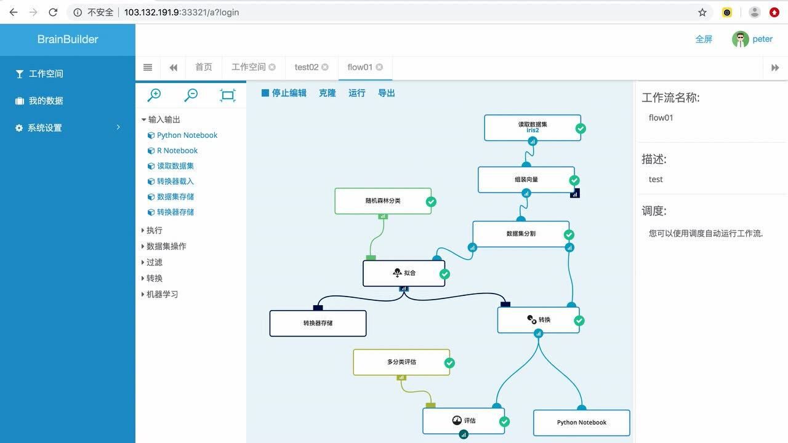Click output chart port of 读取数据集 node

pyautogui.click(x=533, y=141)
